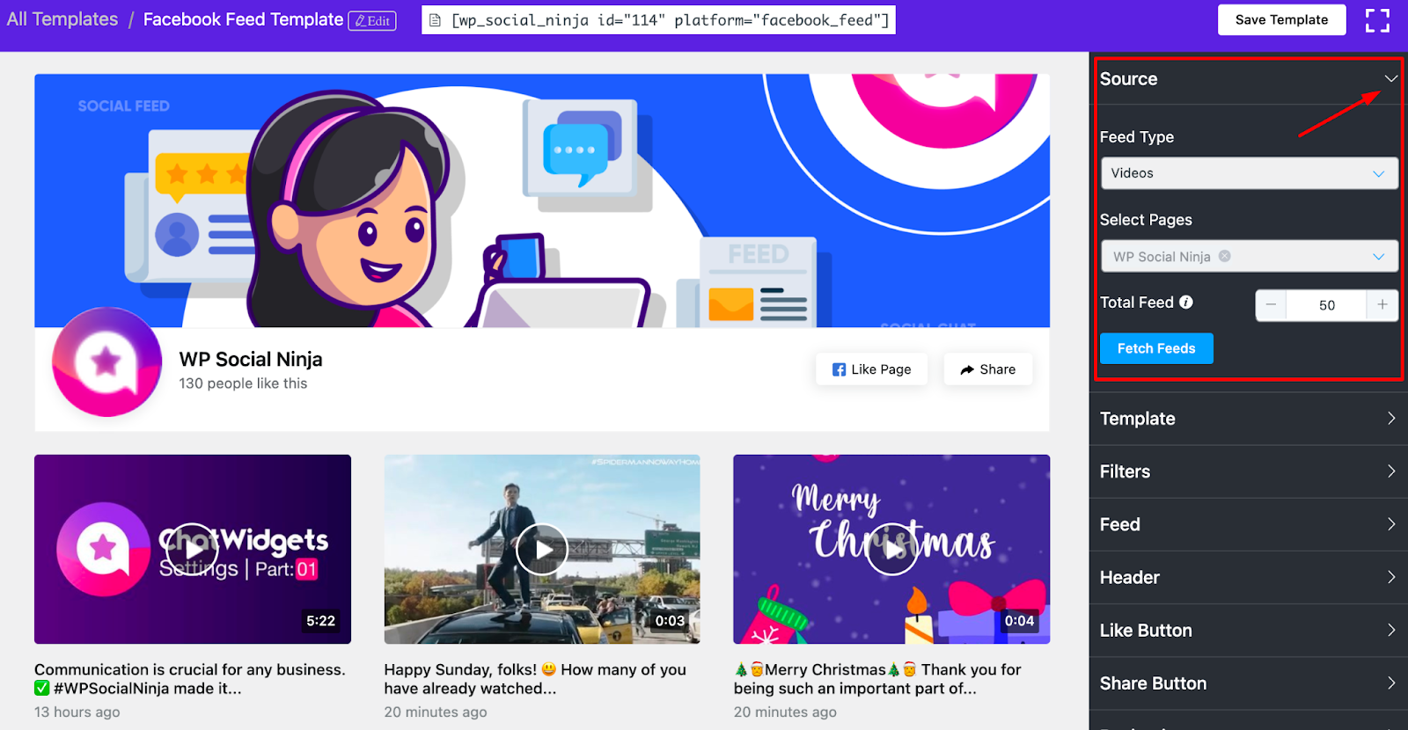Click 'Merry Christmas' post caption
This screenshot has width=1408, height=730.
click(x=877, y=679)
